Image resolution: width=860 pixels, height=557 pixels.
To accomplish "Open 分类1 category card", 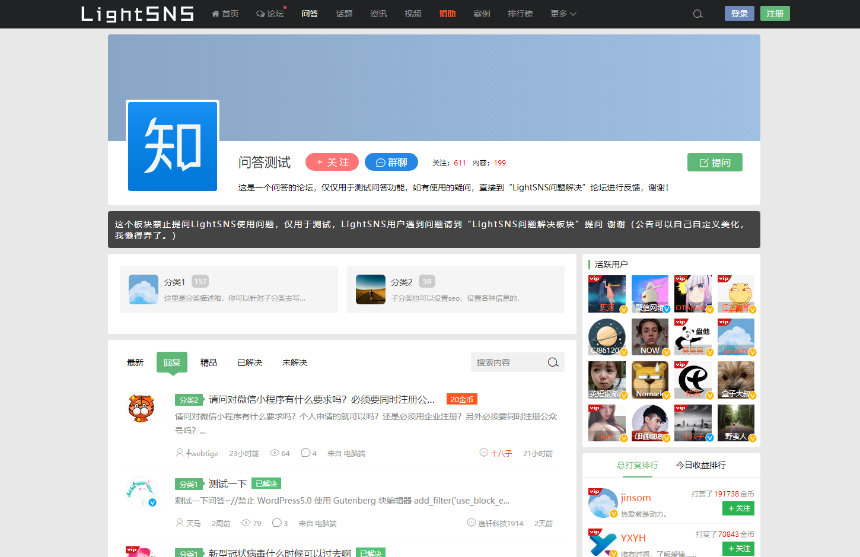I will coord(229,289).
